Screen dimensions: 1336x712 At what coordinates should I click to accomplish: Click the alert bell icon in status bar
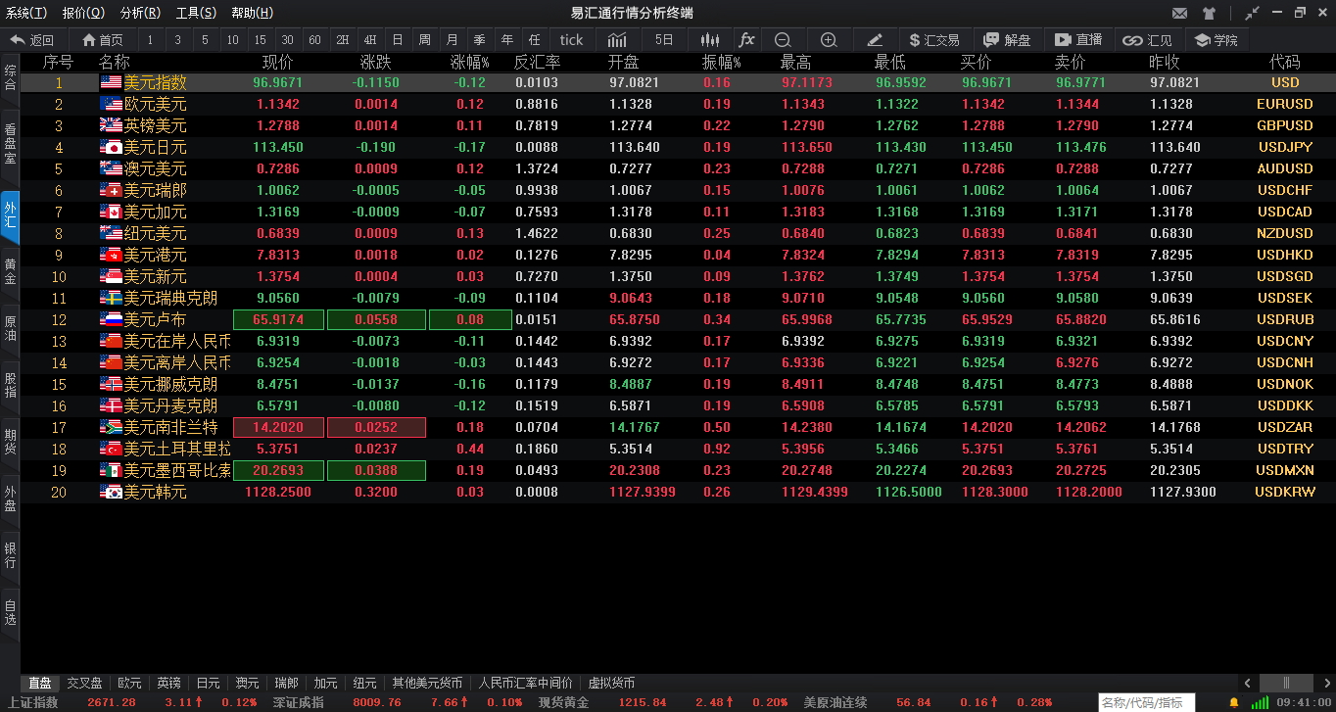1233,702
